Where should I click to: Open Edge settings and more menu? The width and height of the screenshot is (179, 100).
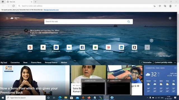click(x=176, y=6)
